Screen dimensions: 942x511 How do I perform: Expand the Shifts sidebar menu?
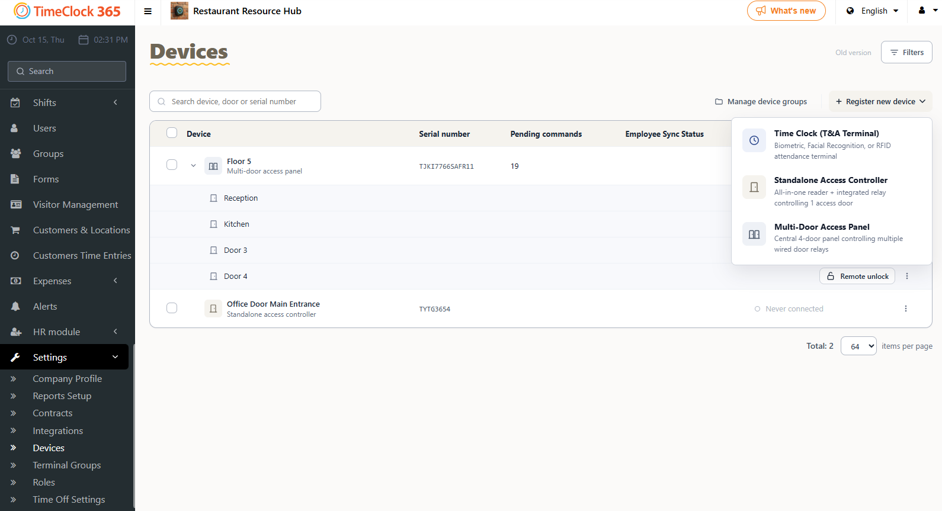(64, 102)
